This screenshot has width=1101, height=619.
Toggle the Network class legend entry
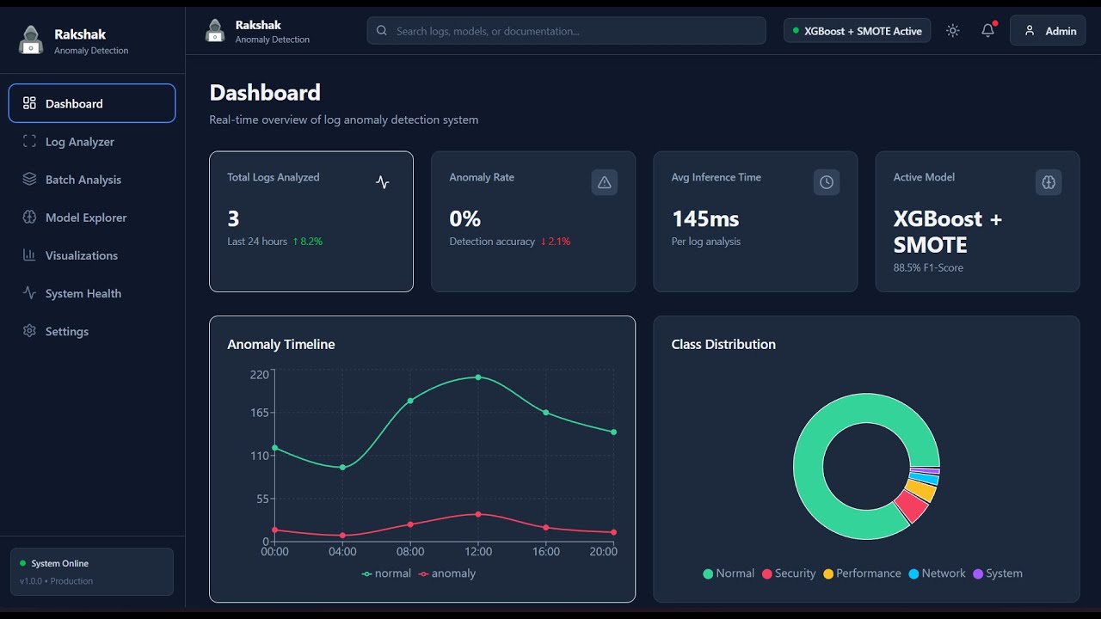(x=937, y=573)
